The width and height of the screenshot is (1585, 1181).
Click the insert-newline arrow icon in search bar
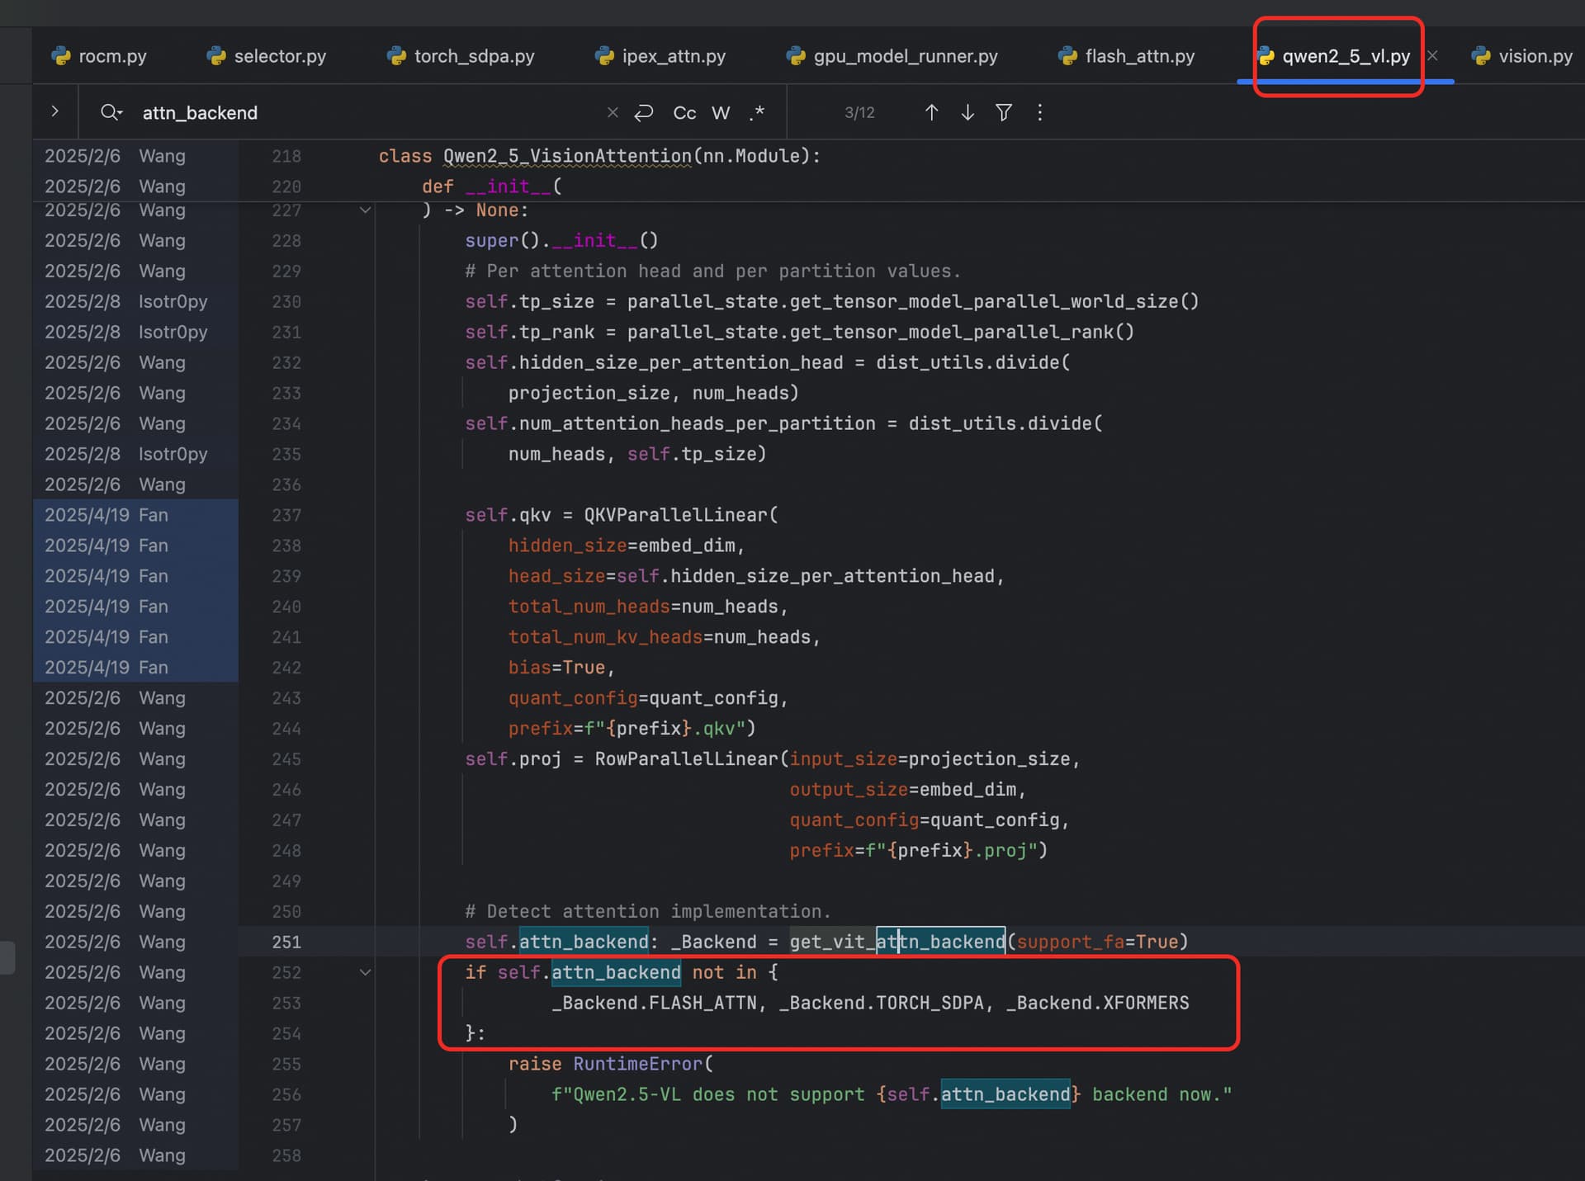click(x=644, y=112)
